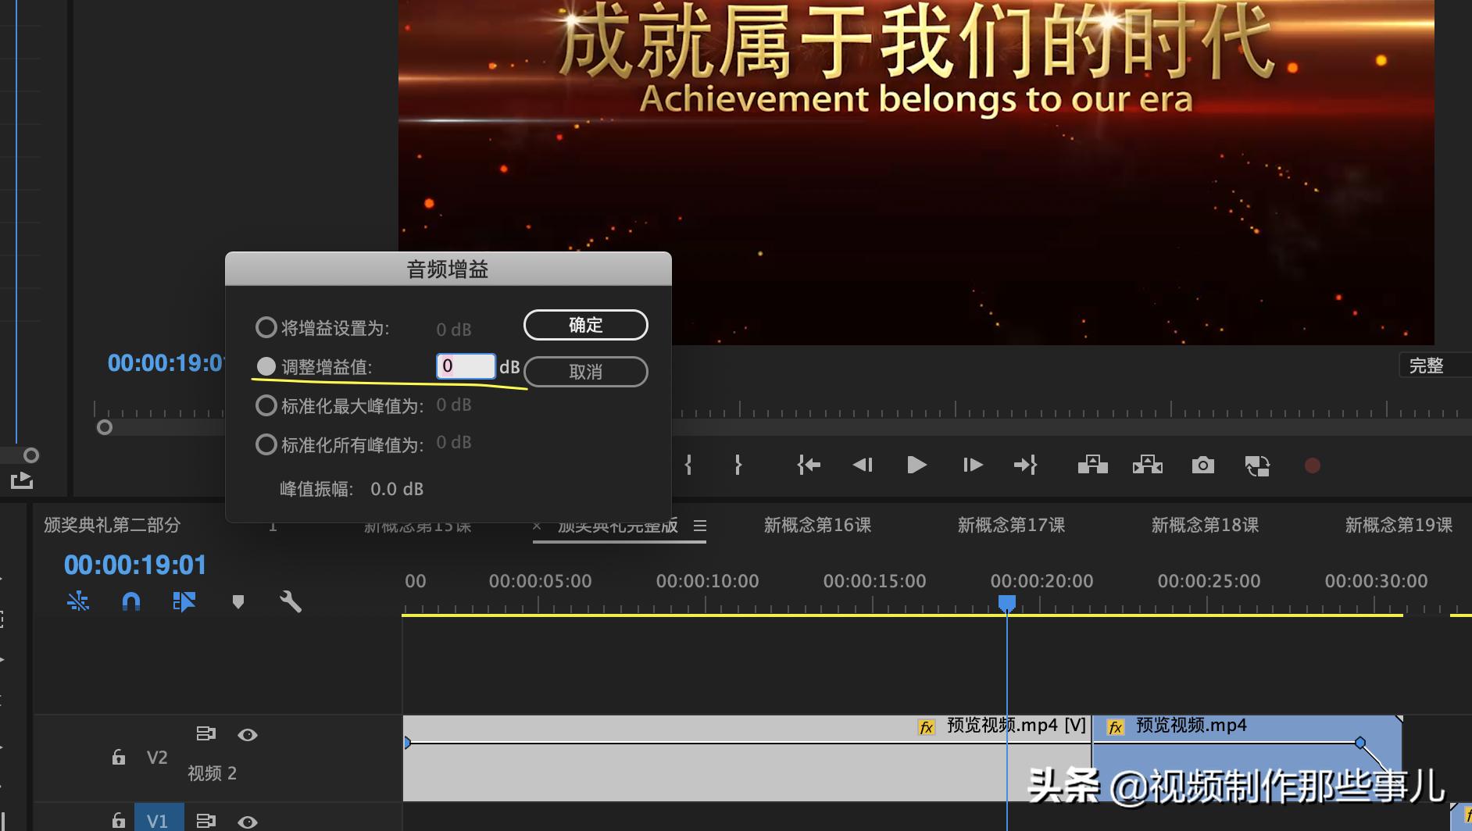Viewport: 1472px width, 831px height.
Task: Cancel the dialog with the 取消 button
Action: click(585, 371)
